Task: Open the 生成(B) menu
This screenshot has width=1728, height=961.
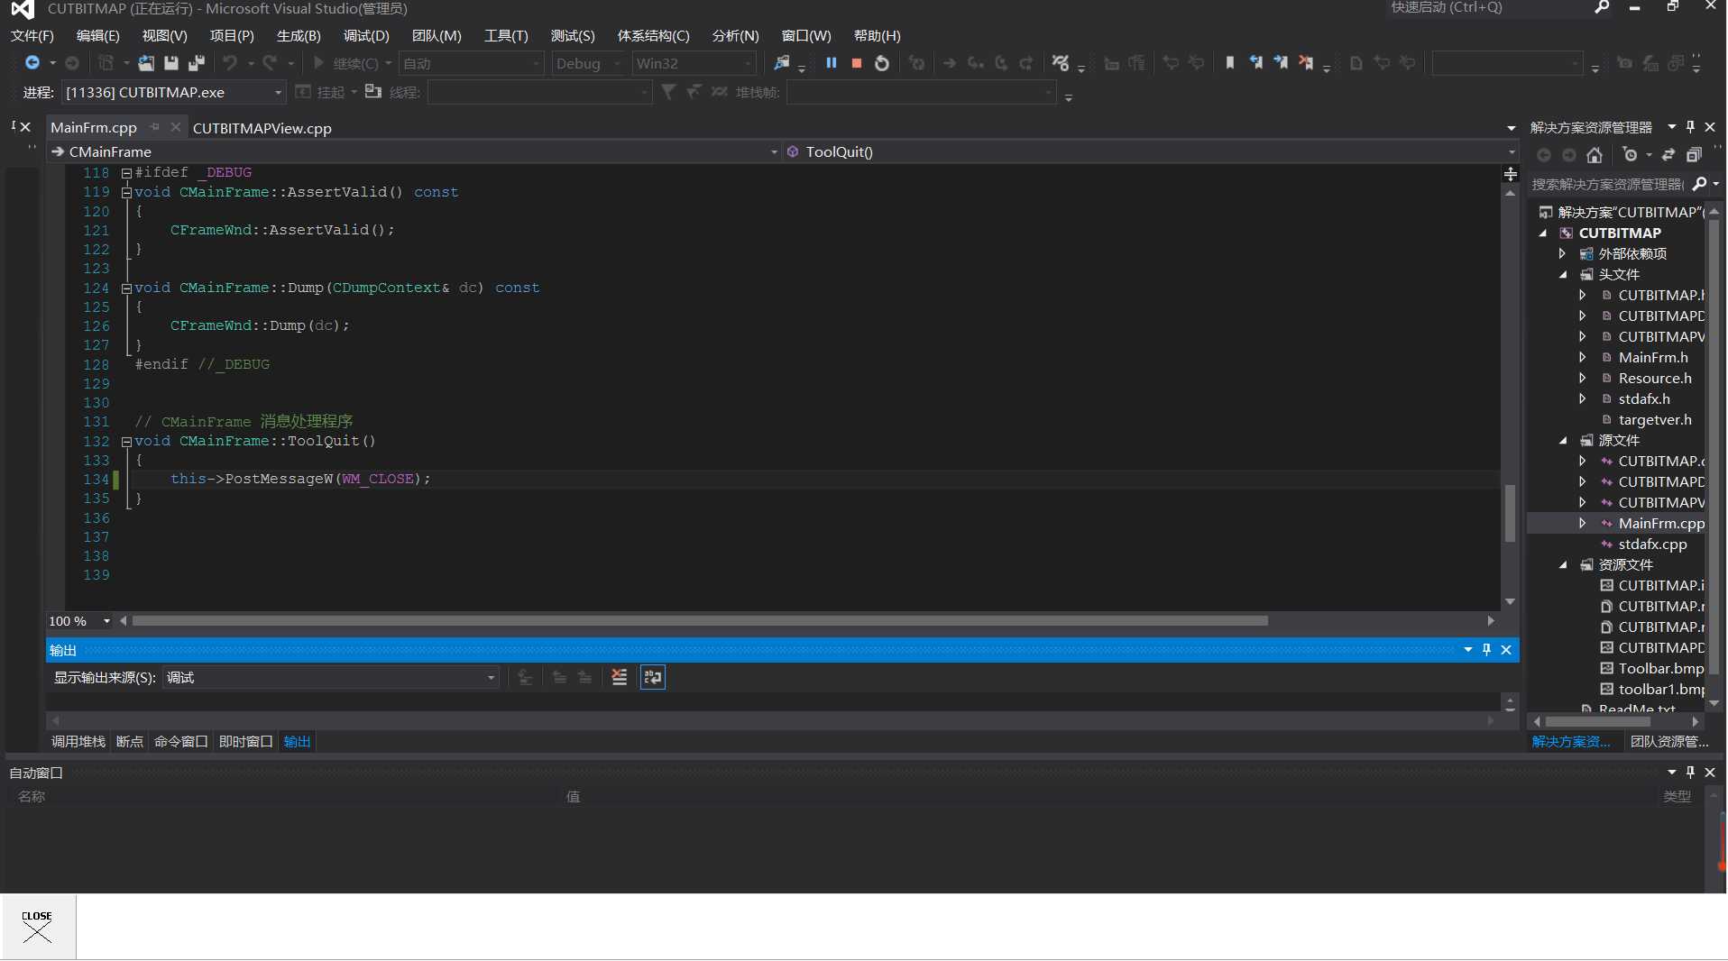Action: 299,35
